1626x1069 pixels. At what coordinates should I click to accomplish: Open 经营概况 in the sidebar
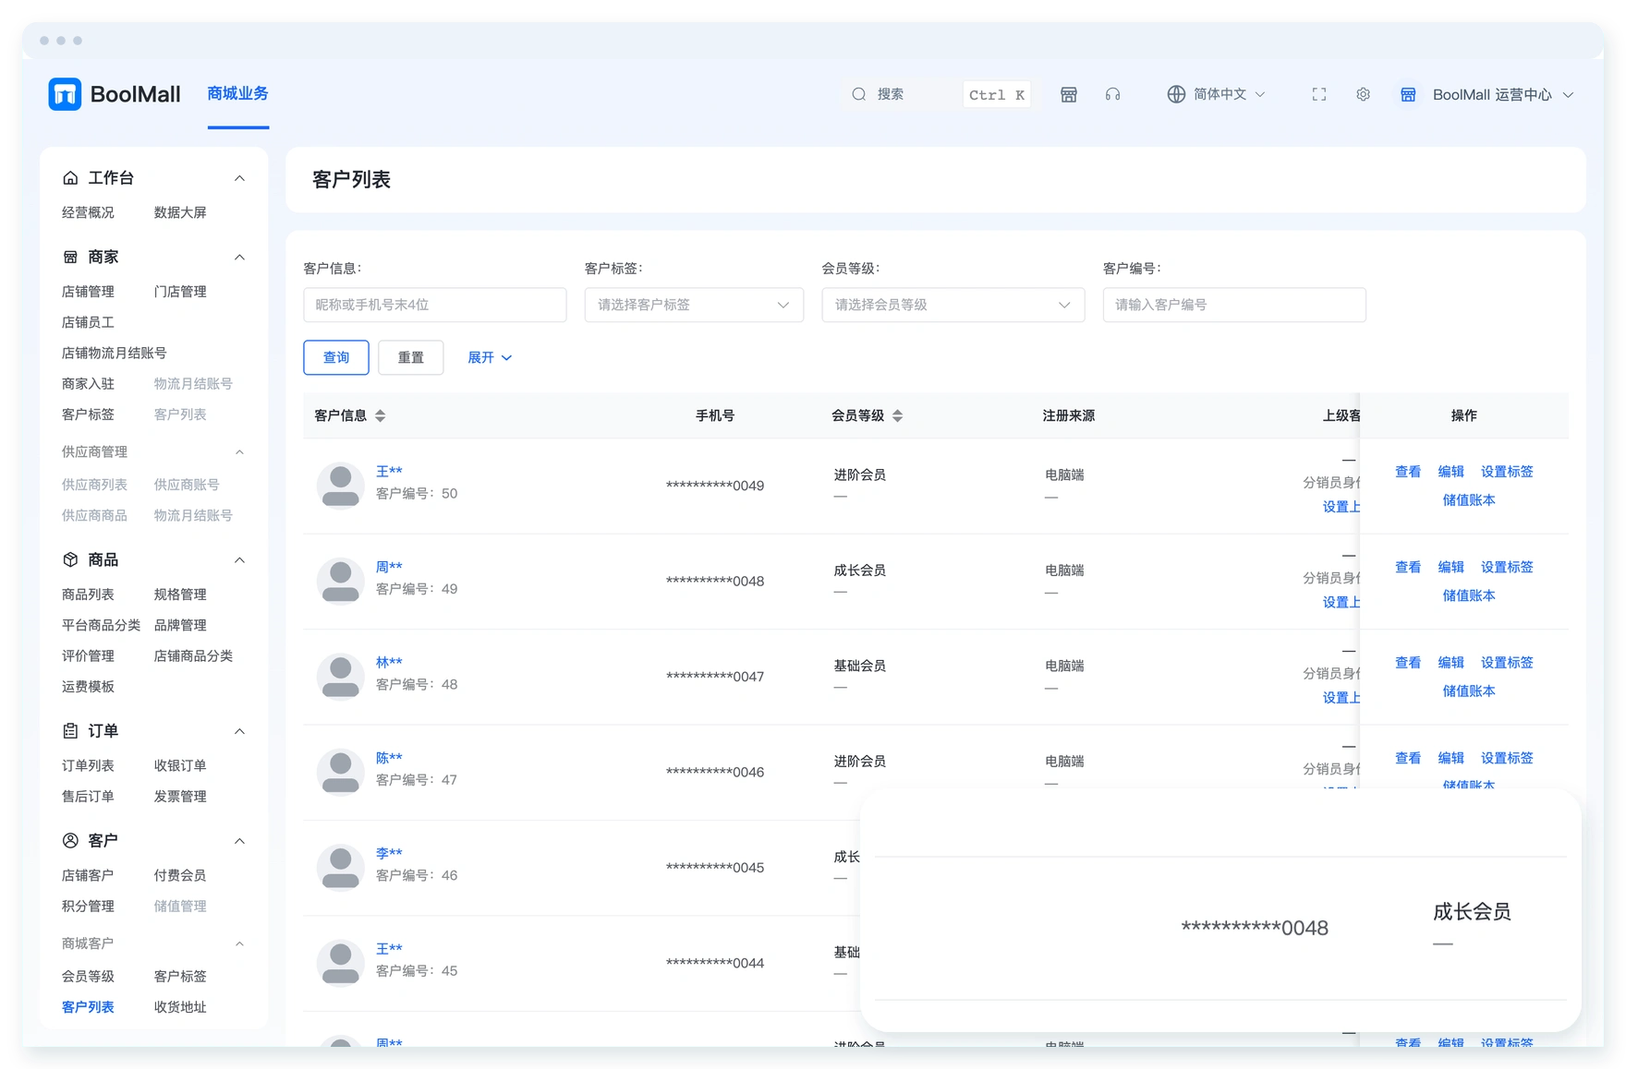point(88,212)
